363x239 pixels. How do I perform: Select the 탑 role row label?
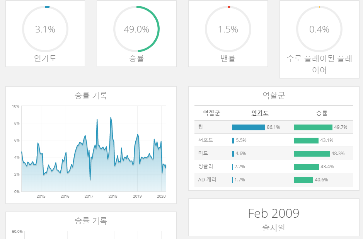[201, 127]
